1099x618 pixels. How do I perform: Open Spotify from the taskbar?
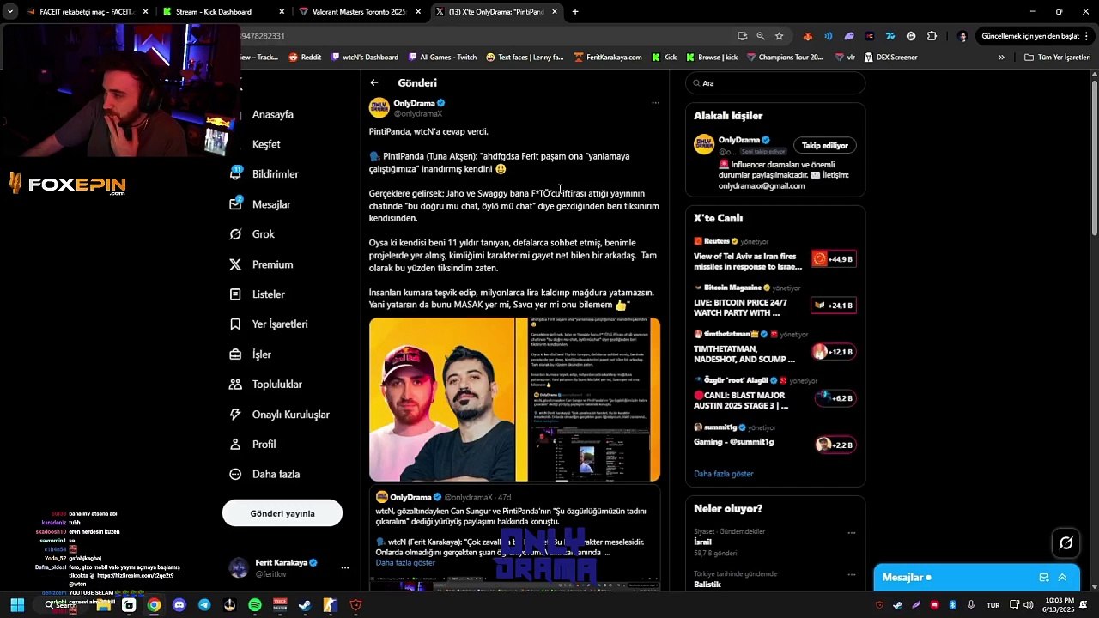[x=255, y=605]
